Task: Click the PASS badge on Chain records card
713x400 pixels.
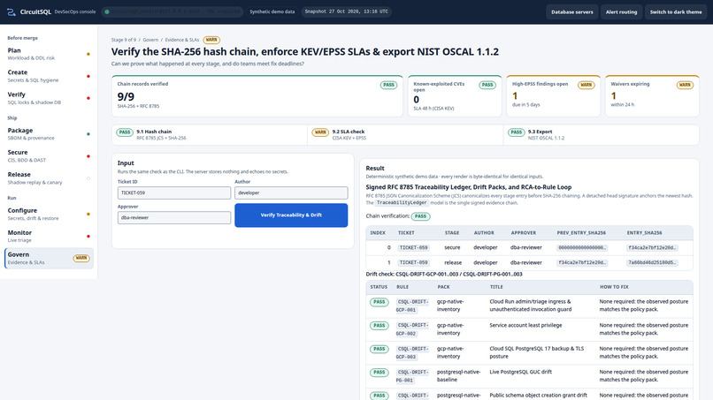Action: tap(388, 85)
